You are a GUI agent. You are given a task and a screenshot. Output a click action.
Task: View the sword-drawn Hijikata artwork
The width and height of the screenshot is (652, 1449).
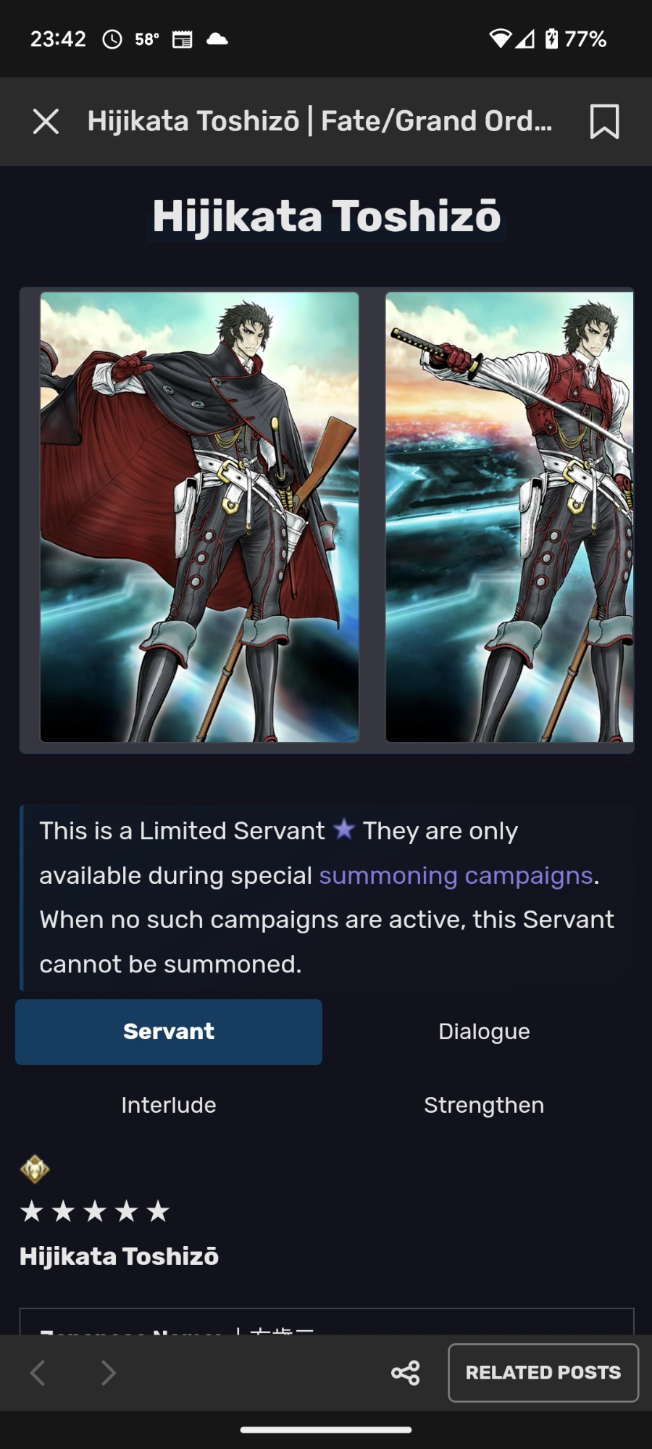pyautogui.click(x=509, y=517)
